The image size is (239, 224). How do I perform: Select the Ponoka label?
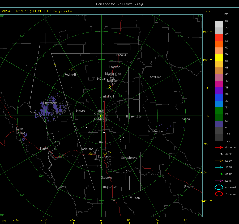point(121,55)
